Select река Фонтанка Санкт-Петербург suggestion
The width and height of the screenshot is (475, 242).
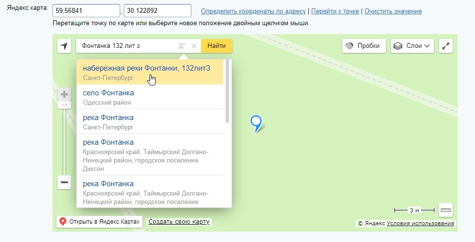pos(150,121)
